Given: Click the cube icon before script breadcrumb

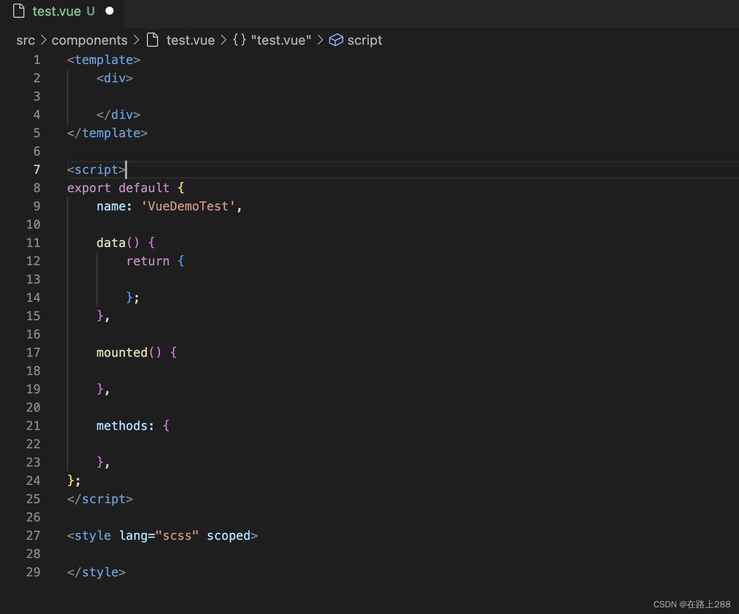Looking at the screenshot, I should click(336, 40).
